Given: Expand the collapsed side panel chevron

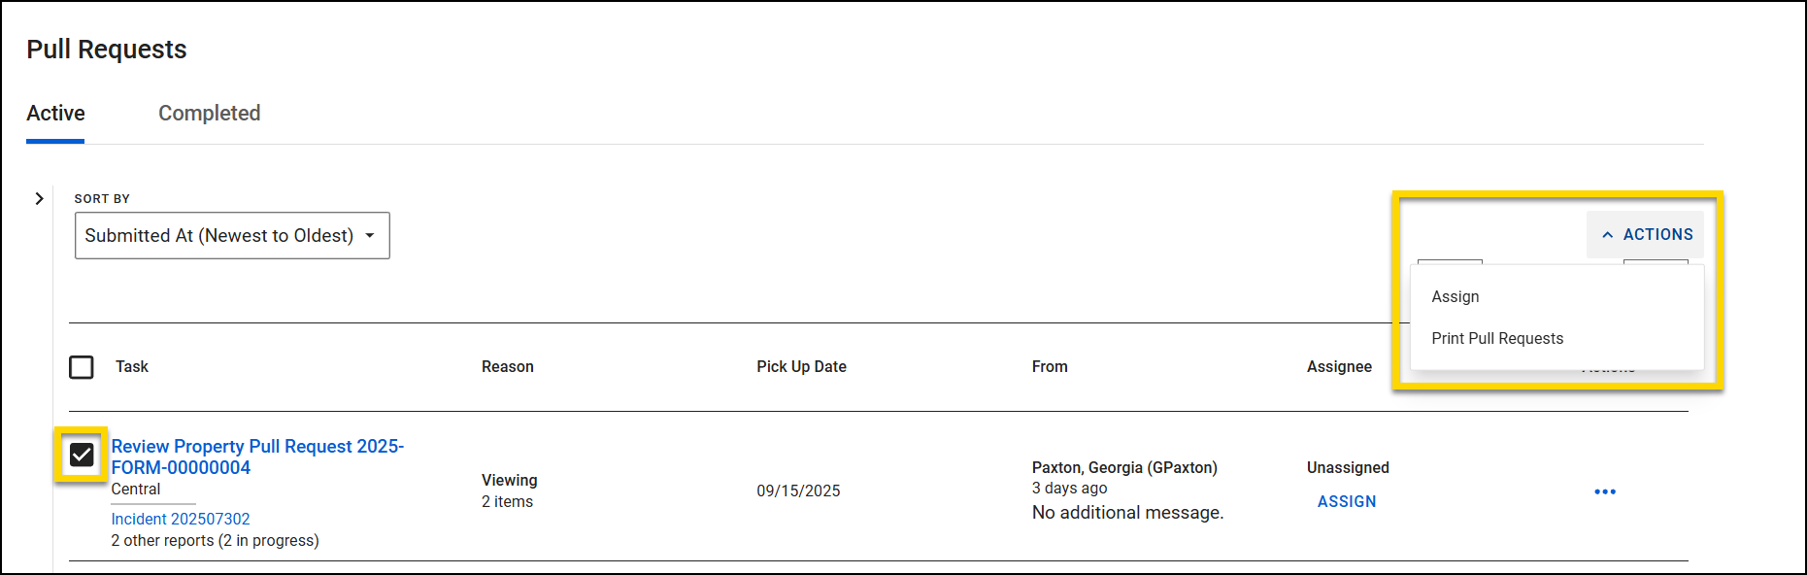Looking at the screenshot, I should point(39,198).
